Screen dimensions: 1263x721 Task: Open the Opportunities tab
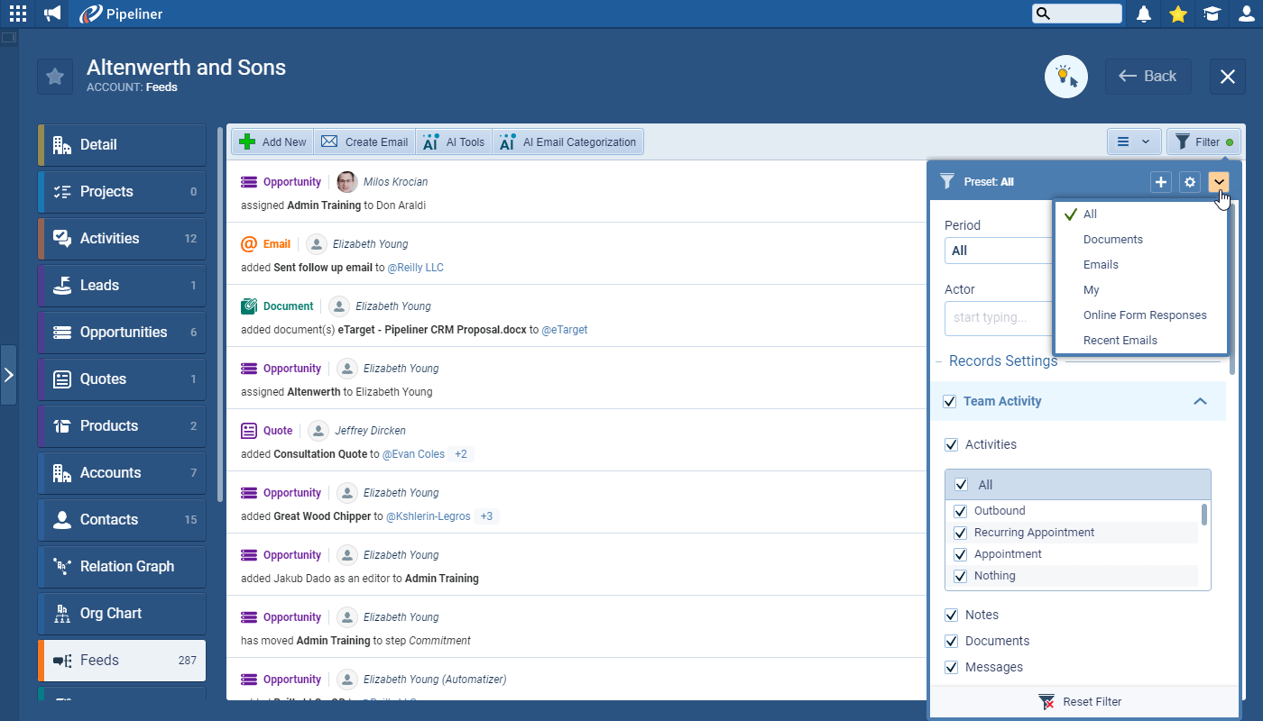[122, 332]
